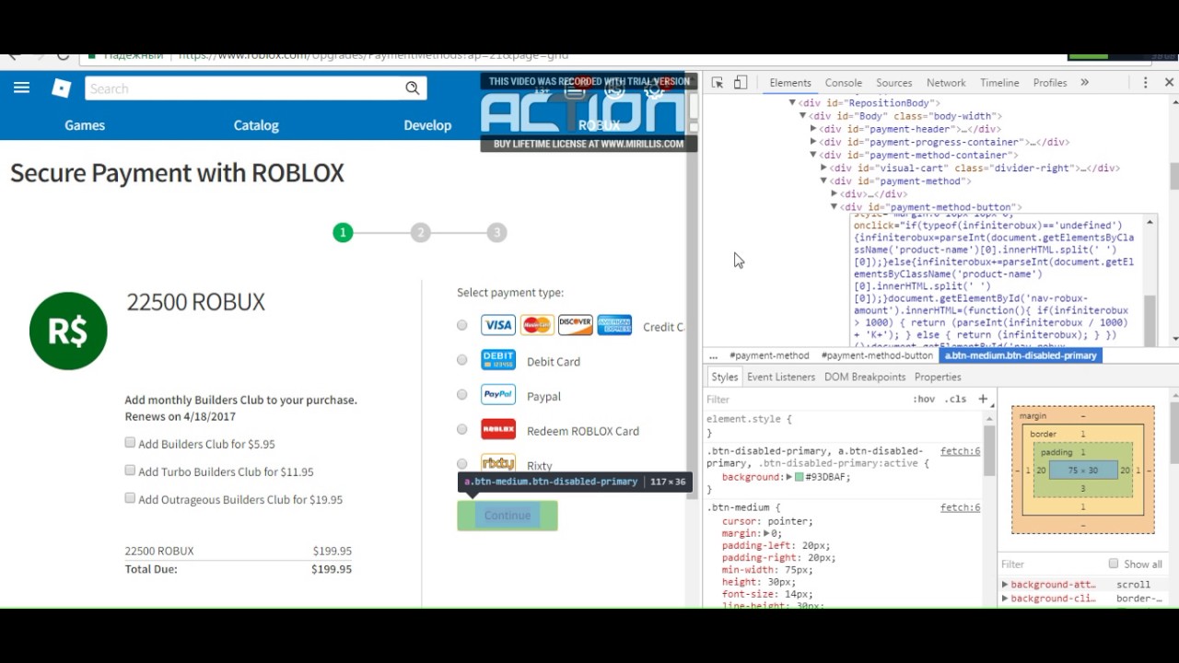Screen dimensions: 1179x663
Task: Check Add Turbo Builders Club for $11.95
Action: [130, 471]
